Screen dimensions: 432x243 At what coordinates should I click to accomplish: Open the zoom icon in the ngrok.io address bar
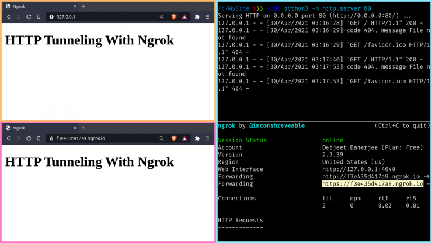tap(161, 138)
